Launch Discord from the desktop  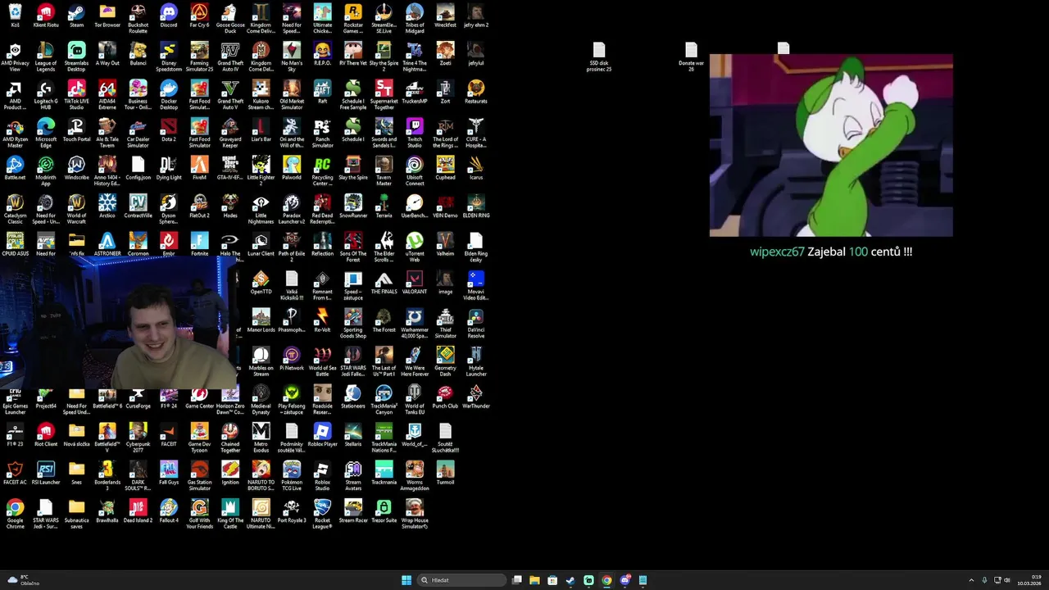169,16
